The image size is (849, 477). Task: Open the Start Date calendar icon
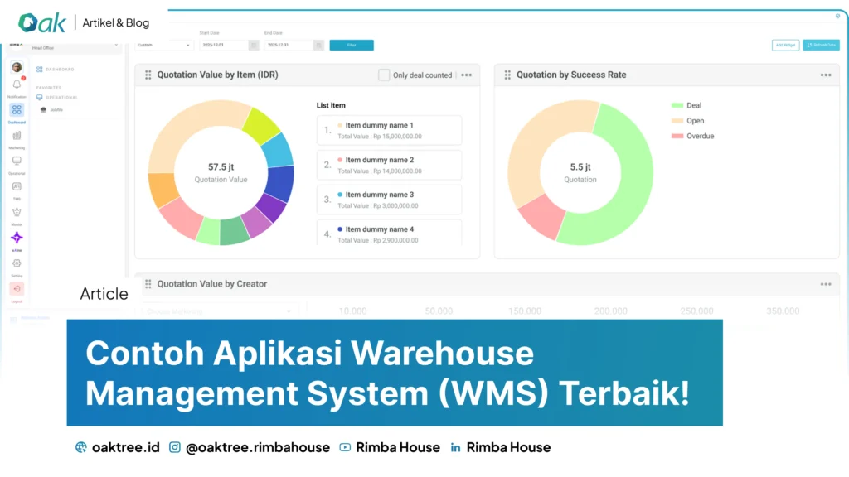coord(254,45)
